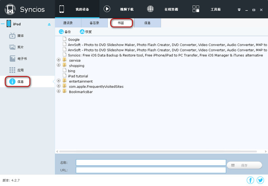This screenshot has width=268, height=186.
Task: Open 媒体 media in sidebar
Action: pyautogui.click(x=20, y=36)
